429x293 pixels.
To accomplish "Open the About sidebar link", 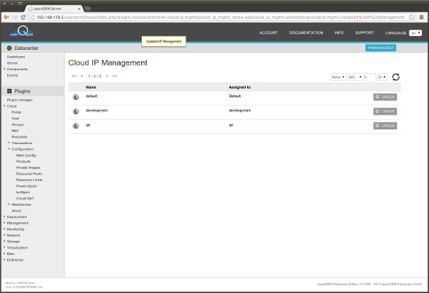I will [x=16, y=210].
